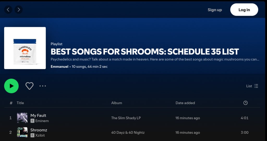Select the My Fault song title
Viewport: 267px width, 141px height.
point(38,115)
